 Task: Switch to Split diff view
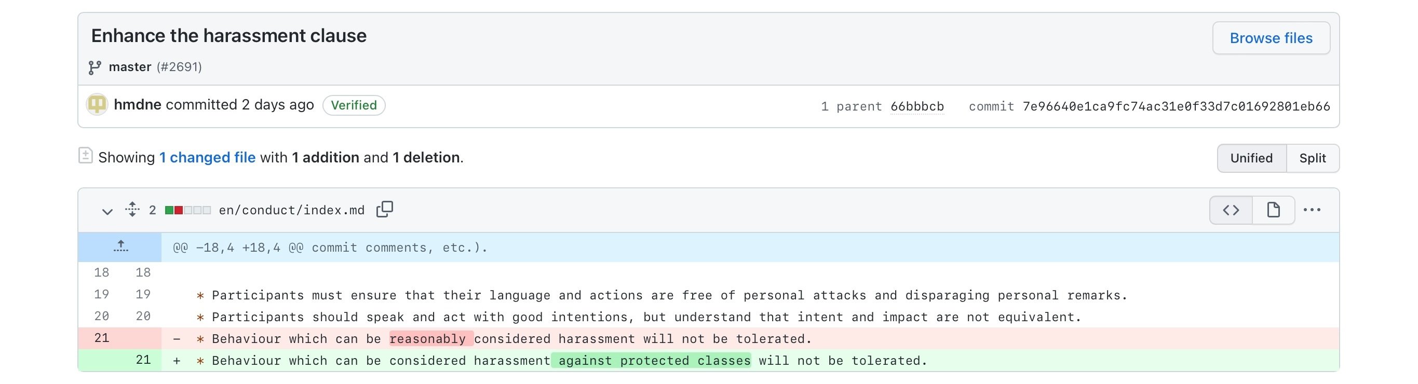click(1312, 158)
